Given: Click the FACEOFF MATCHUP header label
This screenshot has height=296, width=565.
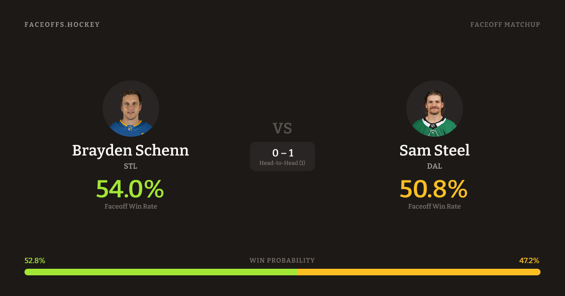Looking at the screenshot, I should 505,24.
